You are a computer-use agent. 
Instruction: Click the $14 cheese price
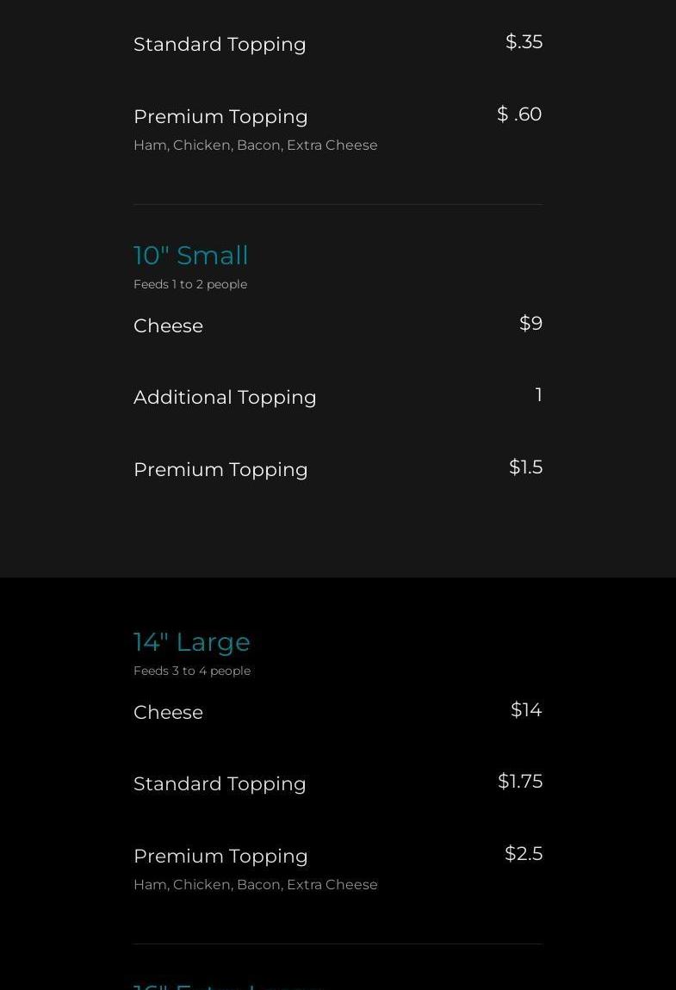pos(526,710)
